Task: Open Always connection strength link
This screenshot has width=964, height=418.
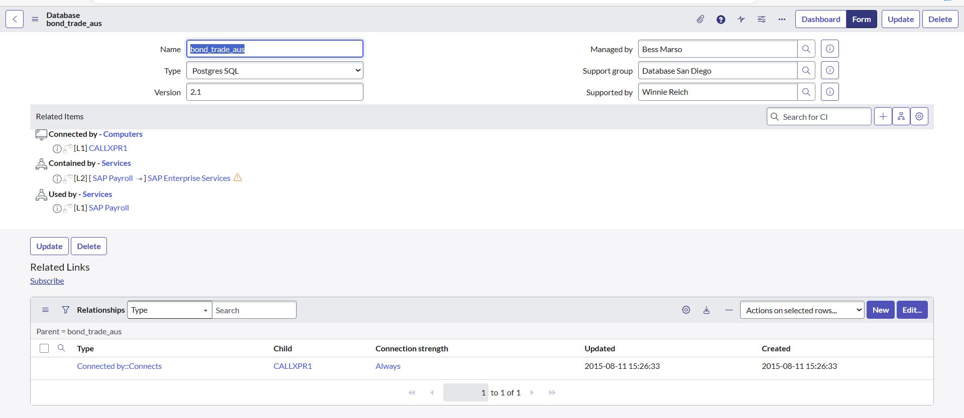Action: click(x=388, y=366)
